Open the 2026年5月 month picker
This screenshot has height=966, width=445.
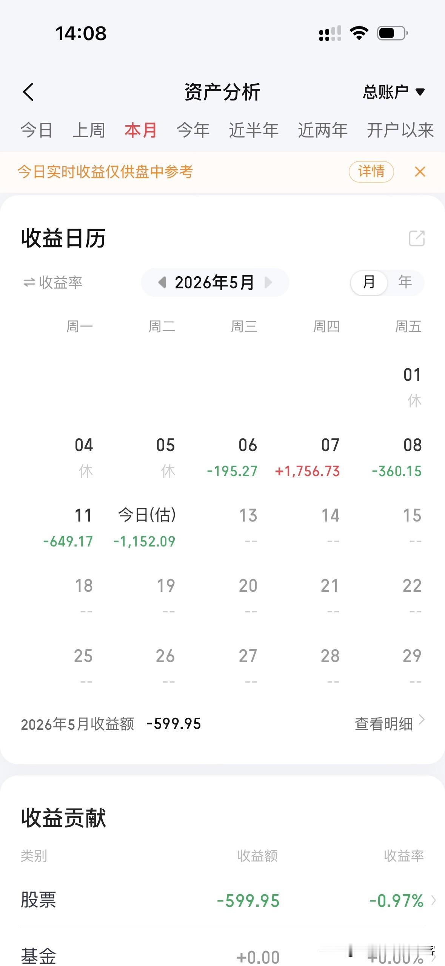(214, 282)
